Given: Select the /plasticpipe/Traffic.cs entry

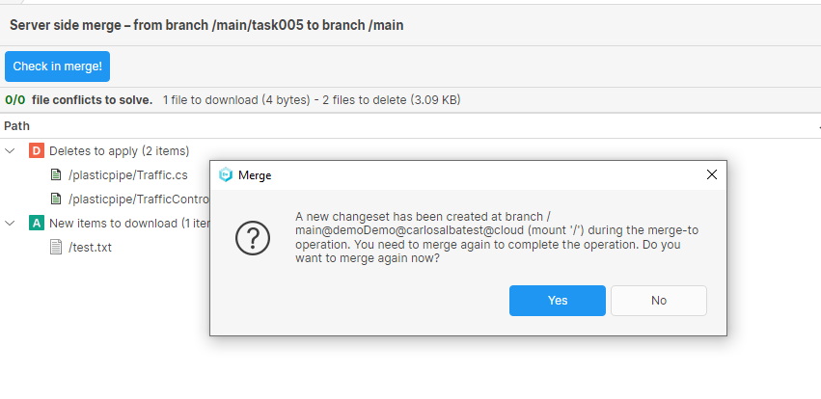Looking at the screenshot, I should tap(127, 175).
